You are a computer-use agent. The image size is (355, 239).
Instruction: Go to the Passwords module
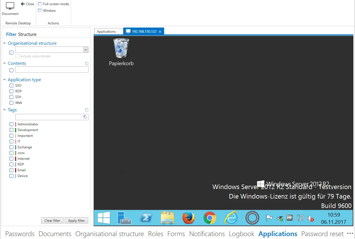[x=20, y=234]
